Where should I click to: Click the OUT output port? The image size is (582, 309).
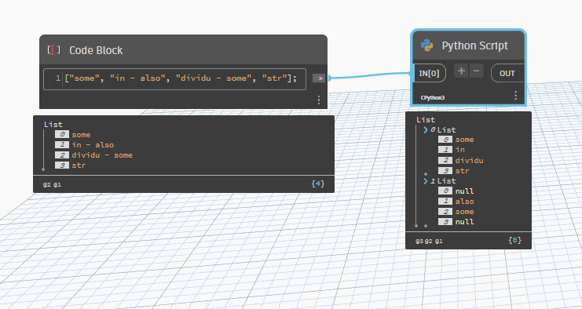507,74
